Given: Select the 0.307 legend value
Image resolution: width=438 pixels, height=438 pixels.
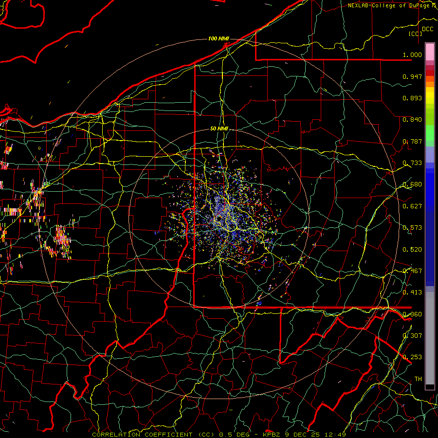Looking at the screenshot, I should click(x=412, y=335).
